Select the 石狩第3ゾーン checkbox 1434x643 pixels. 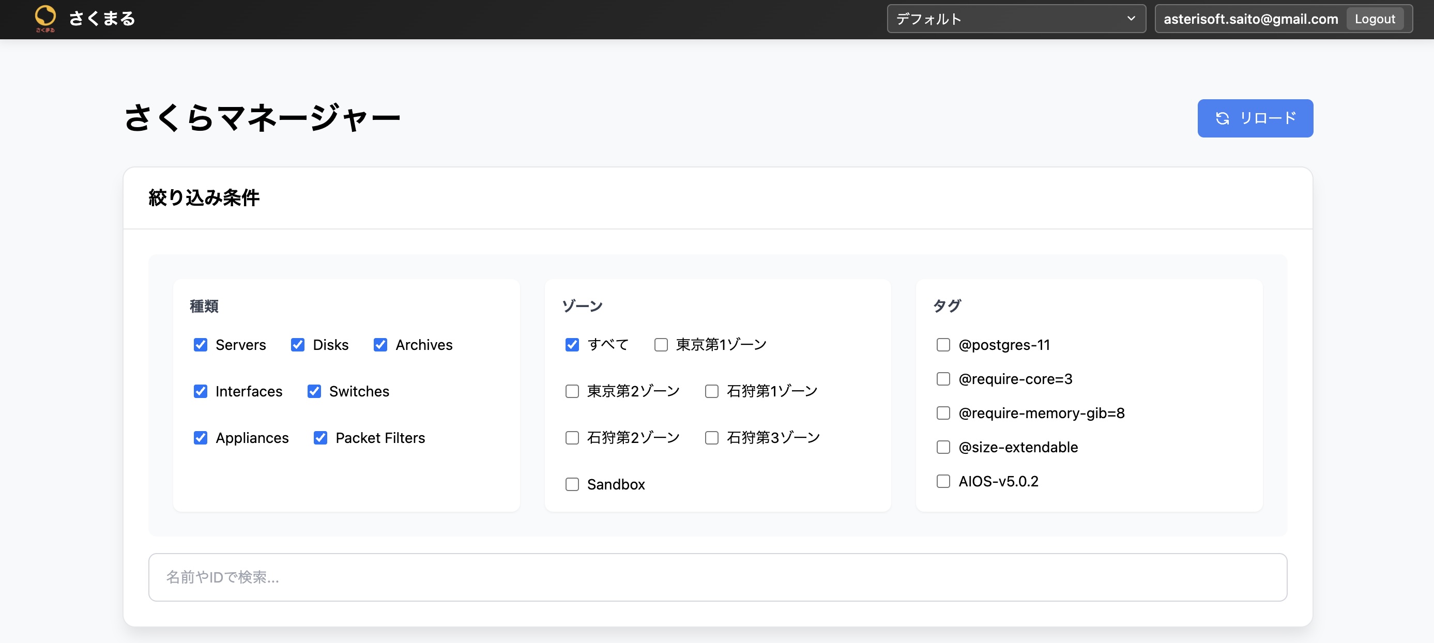click(711, 438)
